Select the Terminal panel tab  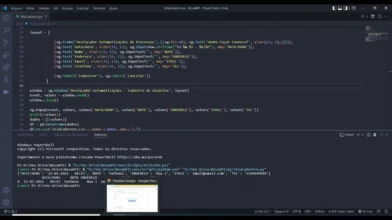pos(100,135)
